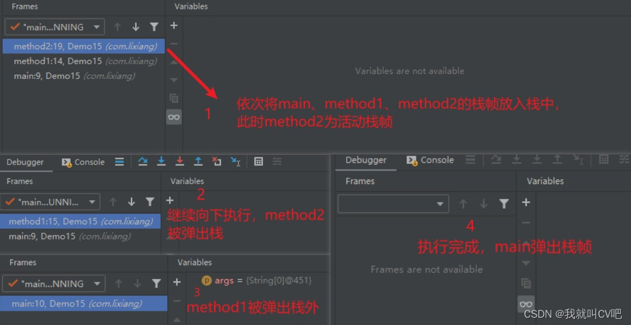Select the method1:14, Demo15 frame
This screenshot has width=631, height=325.
[83, 61]
